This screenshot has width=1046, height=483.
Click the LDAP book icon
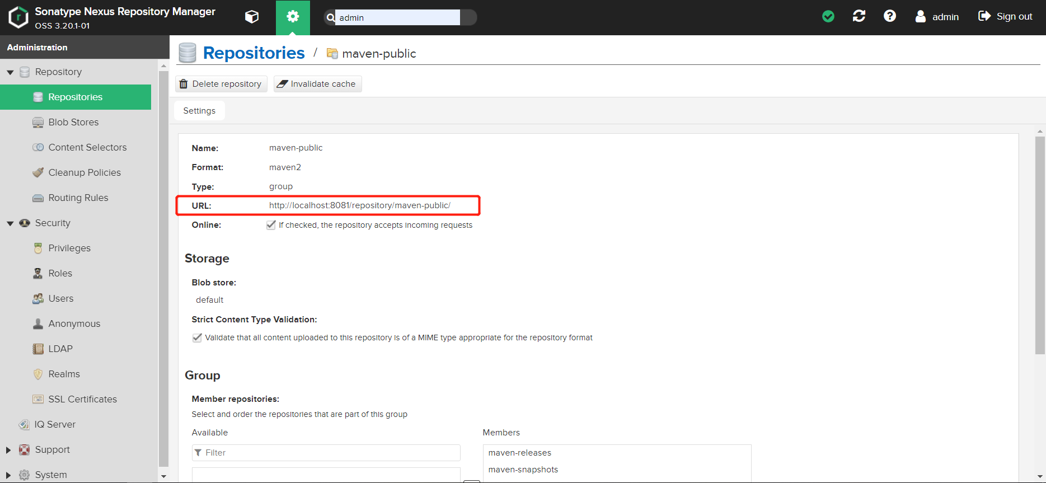[x=38, y=349]
